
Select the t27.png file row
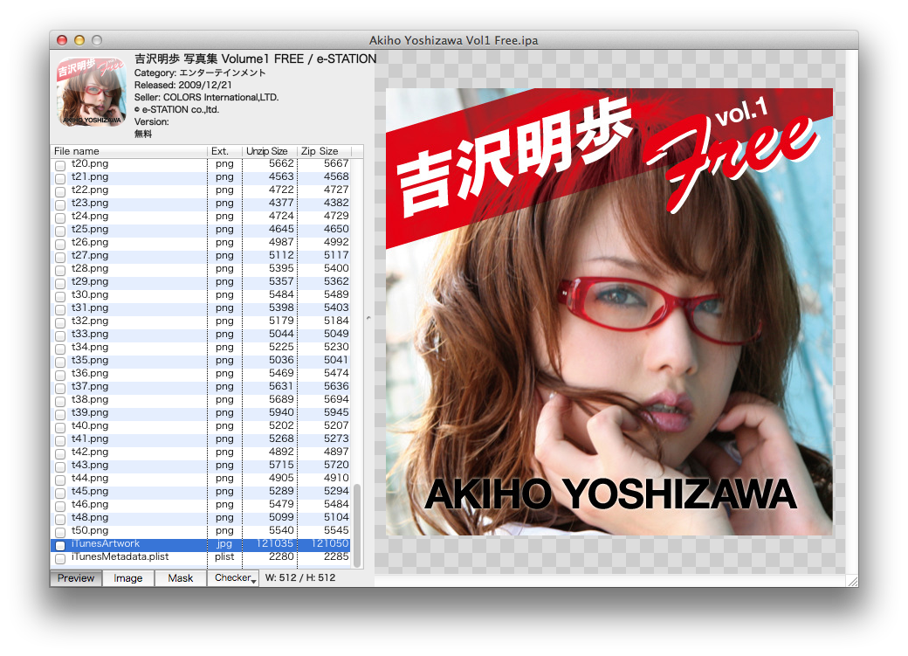[x=201, y=256]
